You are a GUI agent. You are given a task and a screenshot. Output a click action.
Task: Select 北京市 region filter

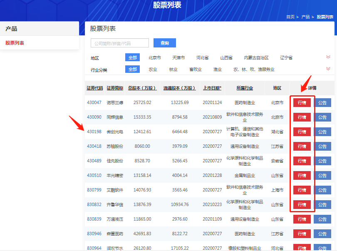click(154, 57)
